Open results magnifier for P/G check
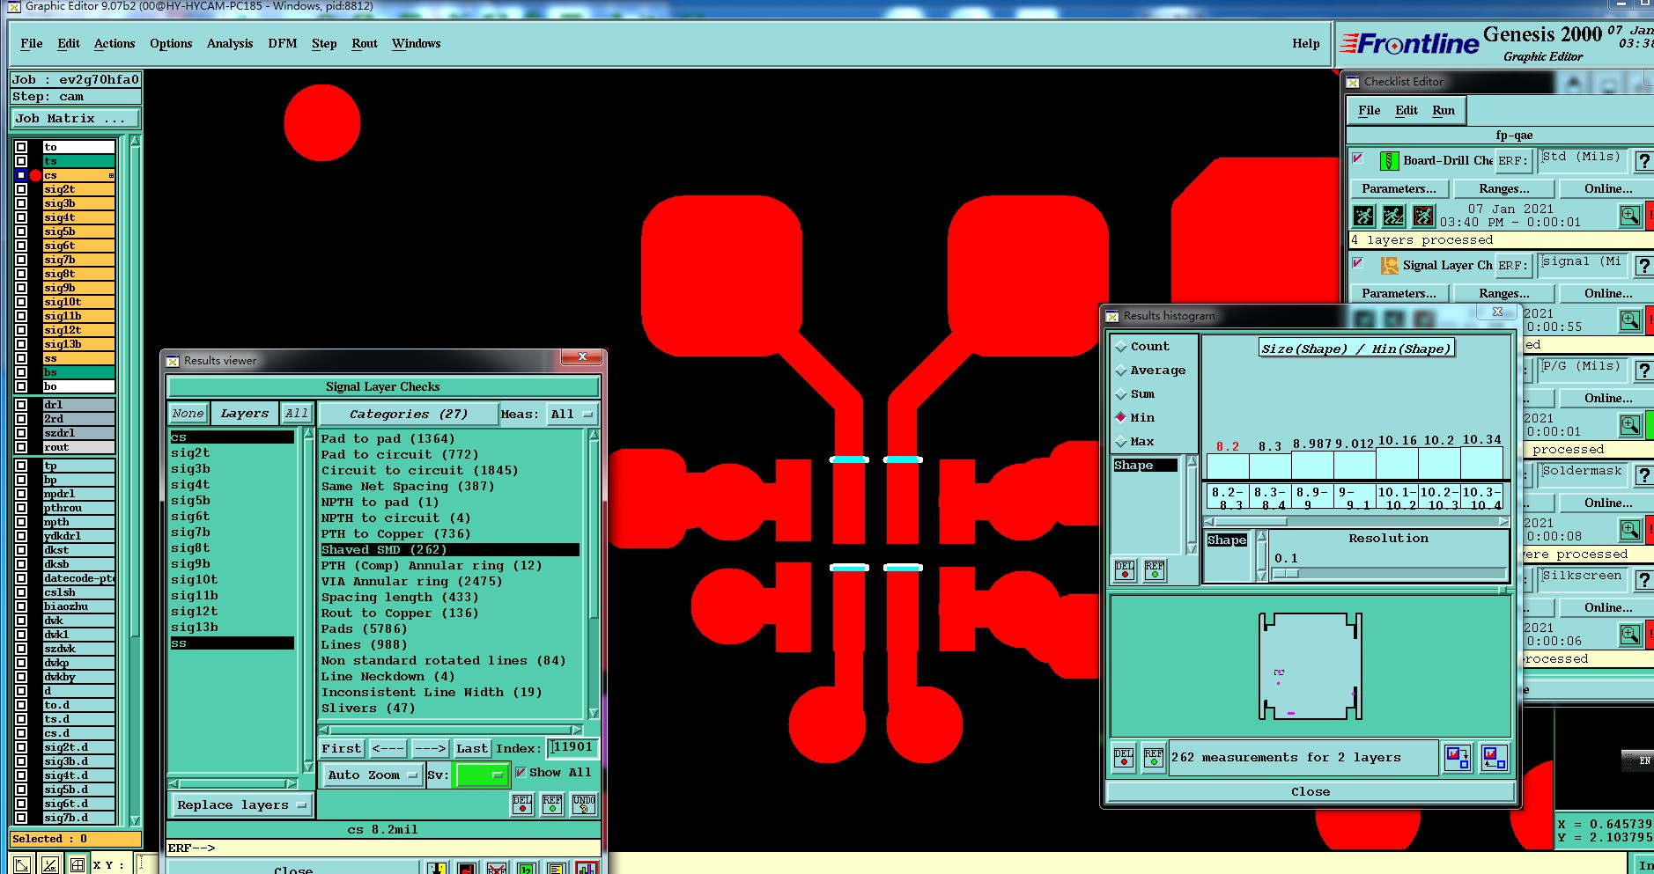Screen dimensions: 1654x874 click(x=1630, y=425)
